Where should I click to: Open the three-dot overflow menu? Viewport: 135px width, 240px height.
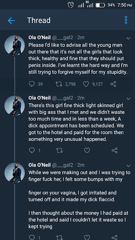pyautogui.click(x=126, y=20)
